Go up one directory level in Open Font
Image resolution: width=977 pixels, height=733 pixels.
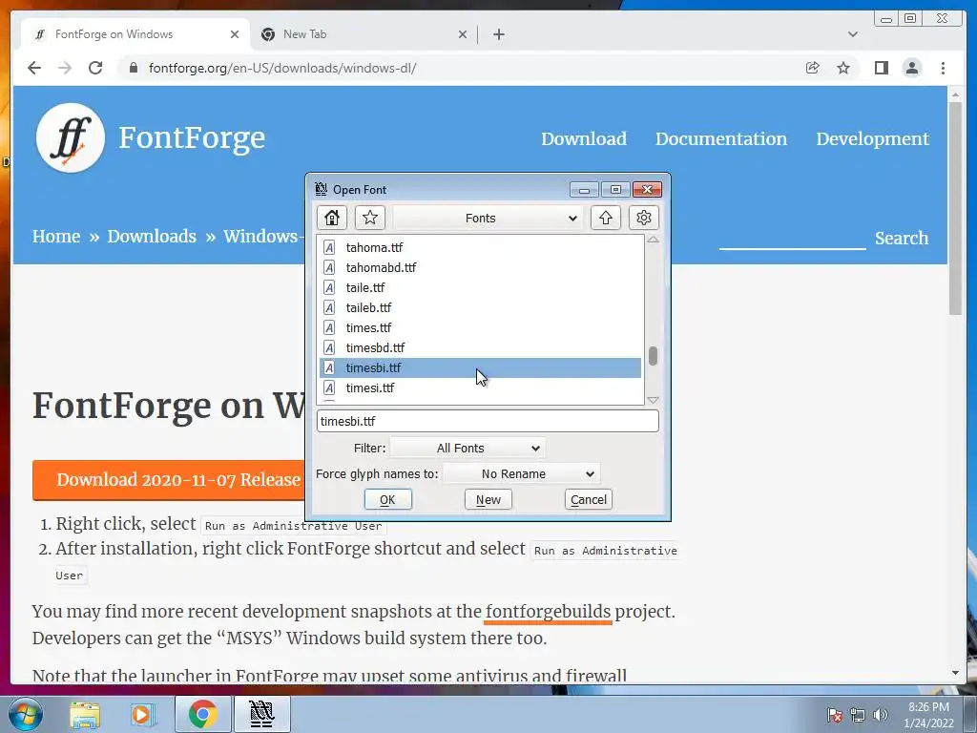click(606, 218)
